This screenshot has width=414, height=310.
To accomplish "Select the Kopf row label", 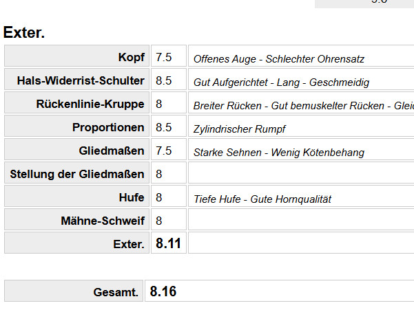I will 131,57.
